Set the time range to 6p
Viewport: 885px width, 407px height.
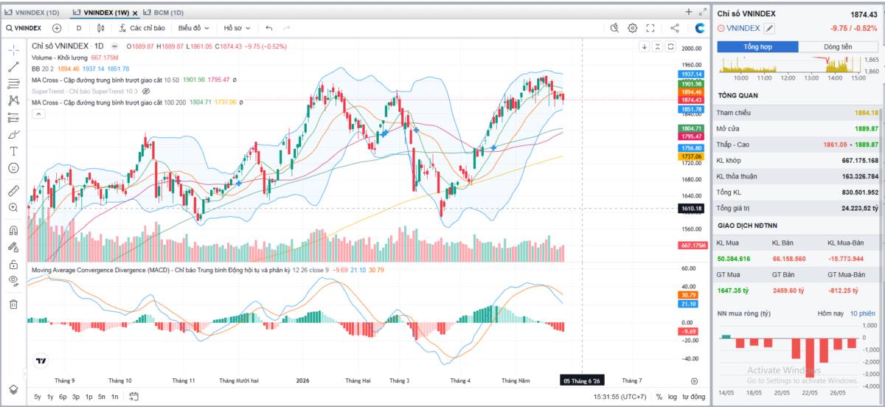[x=63, y=397]
